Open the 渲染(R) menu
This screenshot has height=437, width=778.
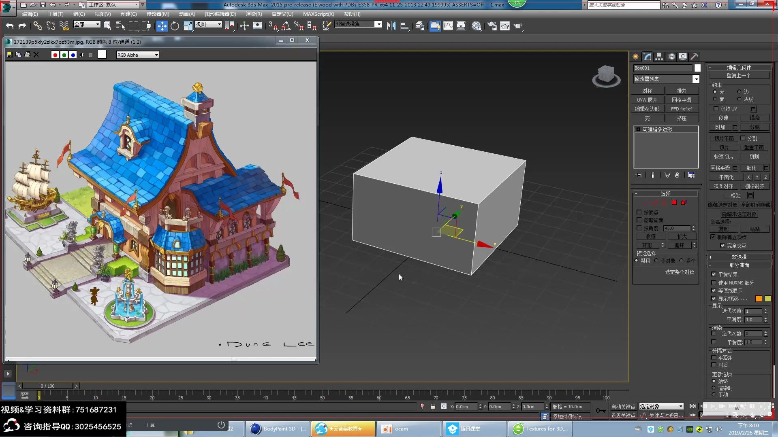click(254, 14)
